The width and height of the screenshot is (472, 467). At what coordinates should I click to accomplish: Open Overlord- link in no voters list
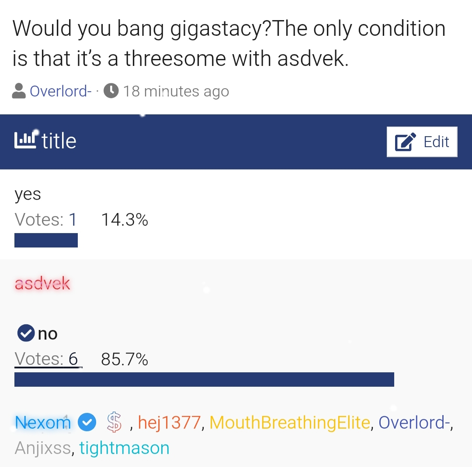tap(414, 422)
